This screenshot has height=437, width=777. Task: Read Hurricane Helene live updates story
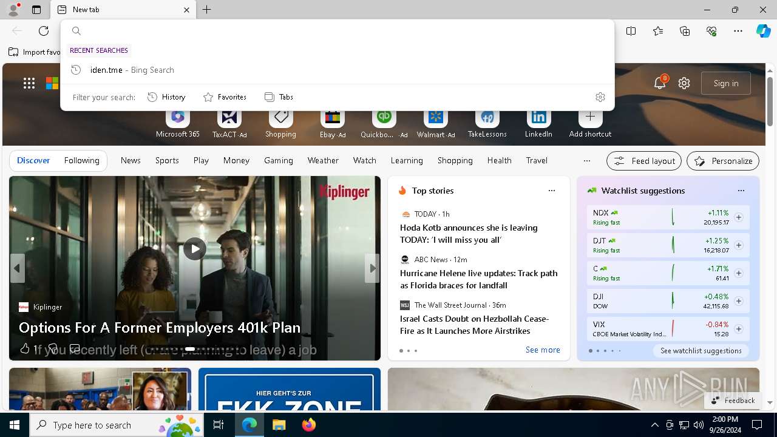click(x=478, y=279)
